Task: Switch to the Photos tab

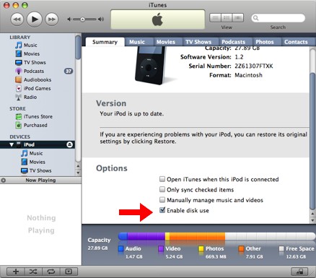Action: click(x=265, y=42)
